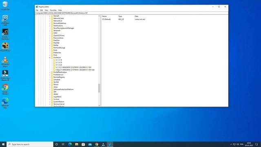Click the taskbar search box

pyautogui.click(x=30, y=144)
